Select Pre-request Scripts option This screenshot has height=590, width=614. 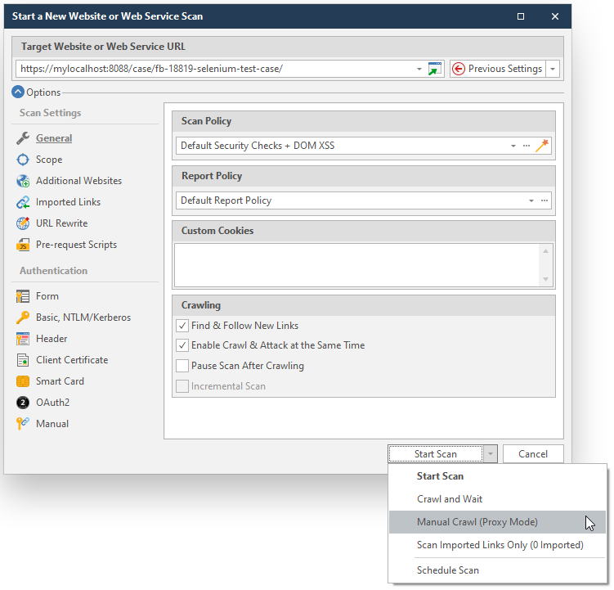click(76, 245)
